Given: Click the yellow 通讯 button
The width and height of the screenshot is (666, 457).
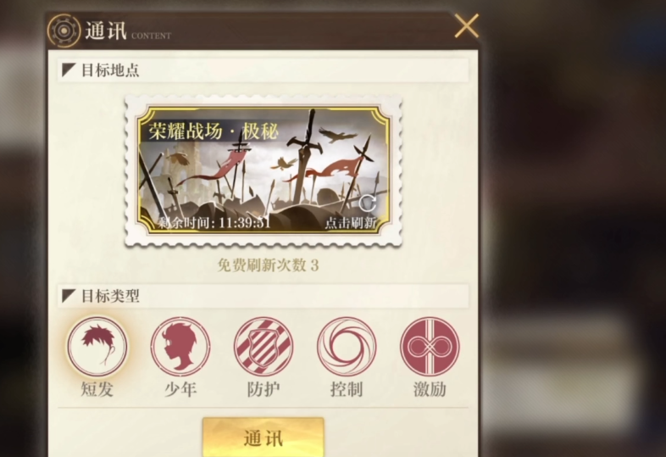Looking at the screenshot, I should coord(264,437).
